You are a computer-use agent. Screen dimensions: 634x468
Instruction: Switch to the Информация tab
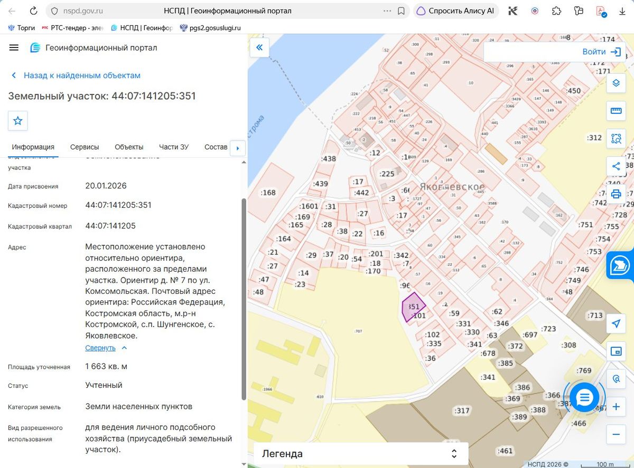pos(33,147)
